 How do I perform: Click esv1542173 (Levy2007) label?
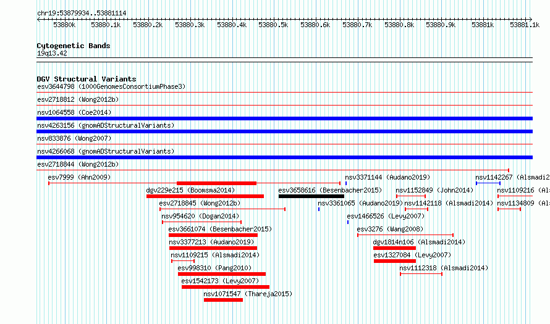coord(220,281)
